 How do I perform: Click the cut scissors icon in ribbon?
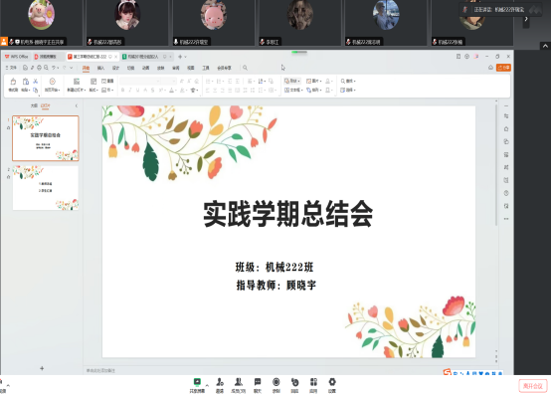tap(36, 81)
